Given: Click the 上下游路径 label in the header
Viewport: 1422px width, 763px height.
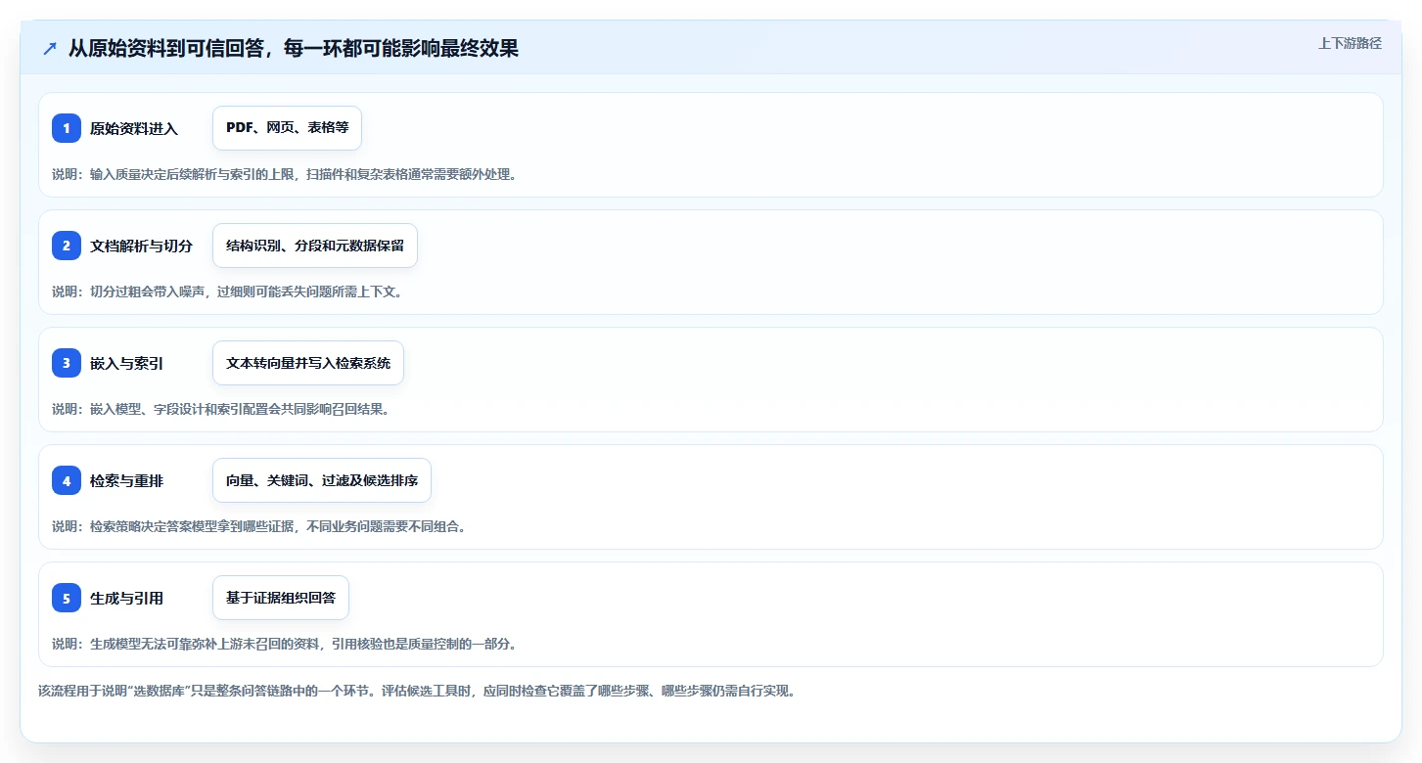Looking at the screenshot, I should (1350, 43).
